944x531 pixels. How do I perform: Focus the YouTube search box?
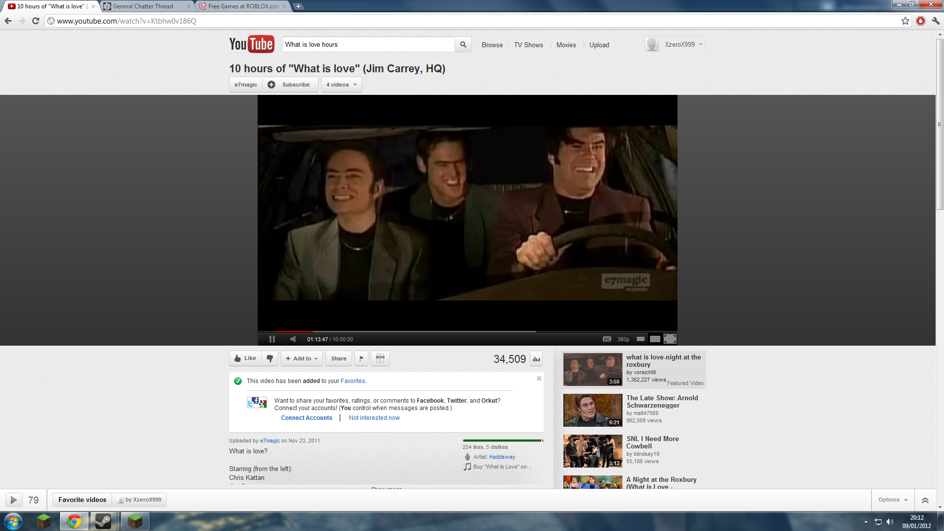(368, 44)
